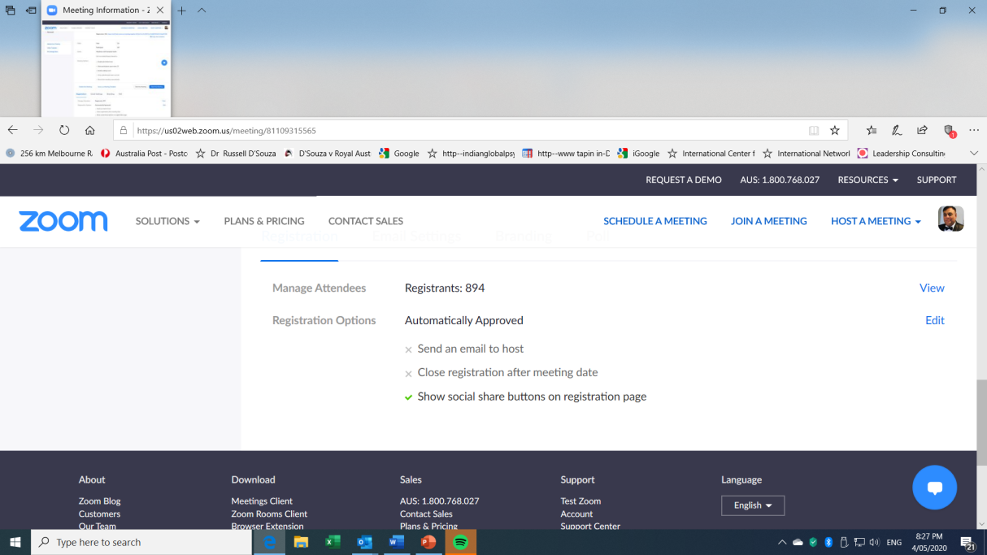The width and height of the screenshot is (987, 555).
Task: Open browser settings and more menu
Action: (x=974, y=130)
